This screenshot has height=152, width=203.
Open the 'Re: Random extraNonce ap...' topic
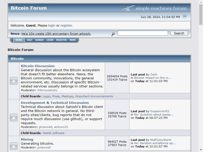[155, 143]
